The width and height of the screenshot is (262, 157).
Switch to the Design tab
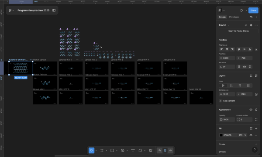tap(222, 17)
